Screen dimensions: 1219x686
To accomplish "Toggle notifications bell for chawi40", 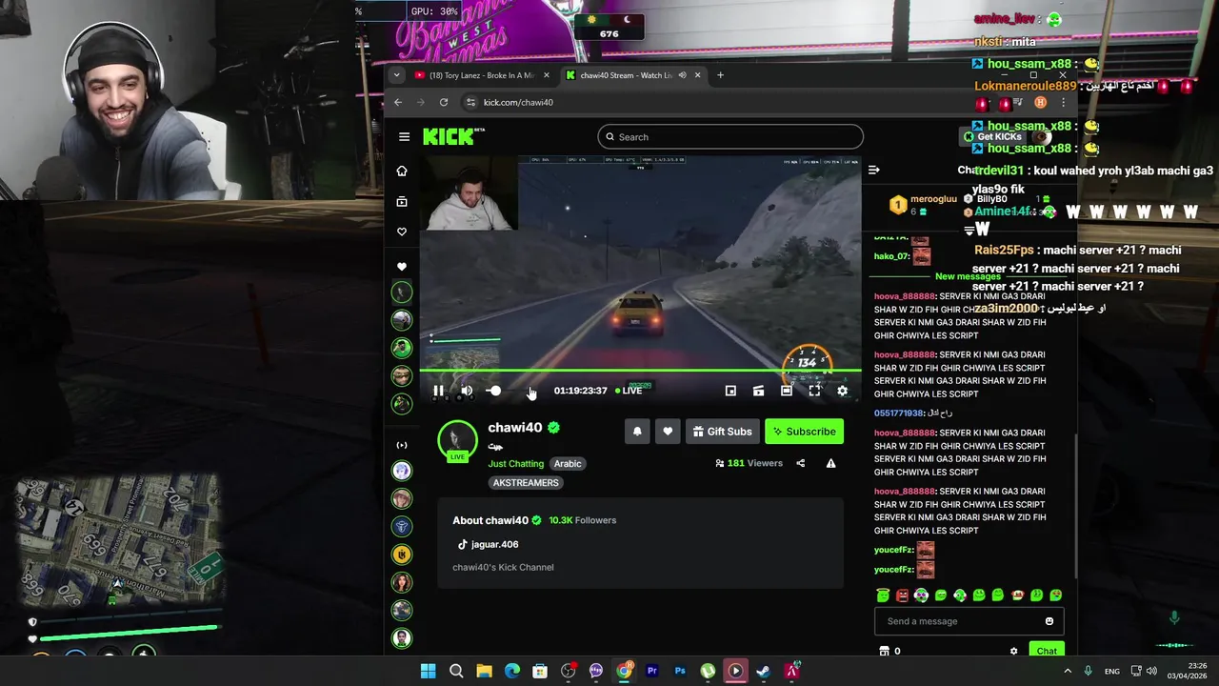I will pos(637,432).
